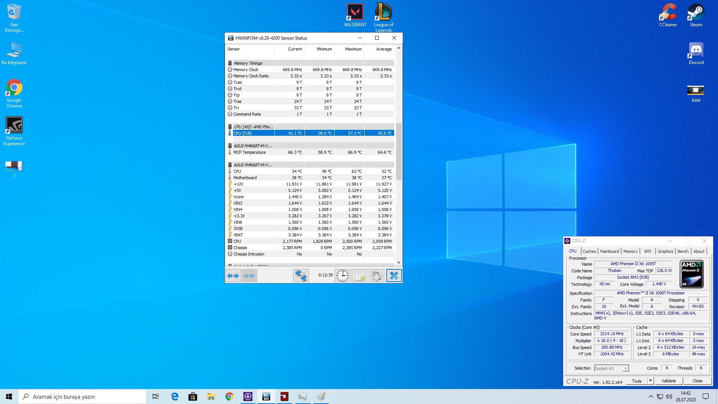
Task: Select the Memory Timings group header
Action: 310,63
